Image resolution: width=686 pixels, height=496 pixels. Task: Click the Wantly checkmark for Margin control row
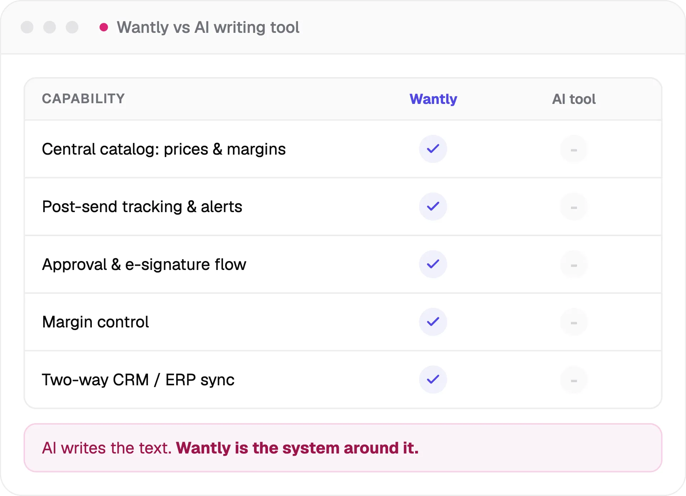[x=433, y=322]
